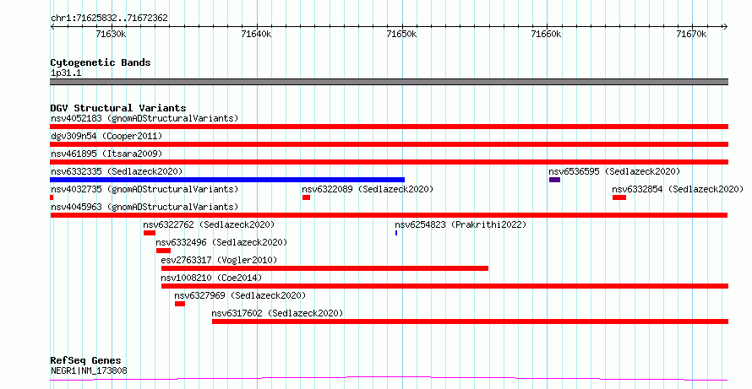Click the 71650k ruler tick label
The image size is (752, 389).
point(402,34)
